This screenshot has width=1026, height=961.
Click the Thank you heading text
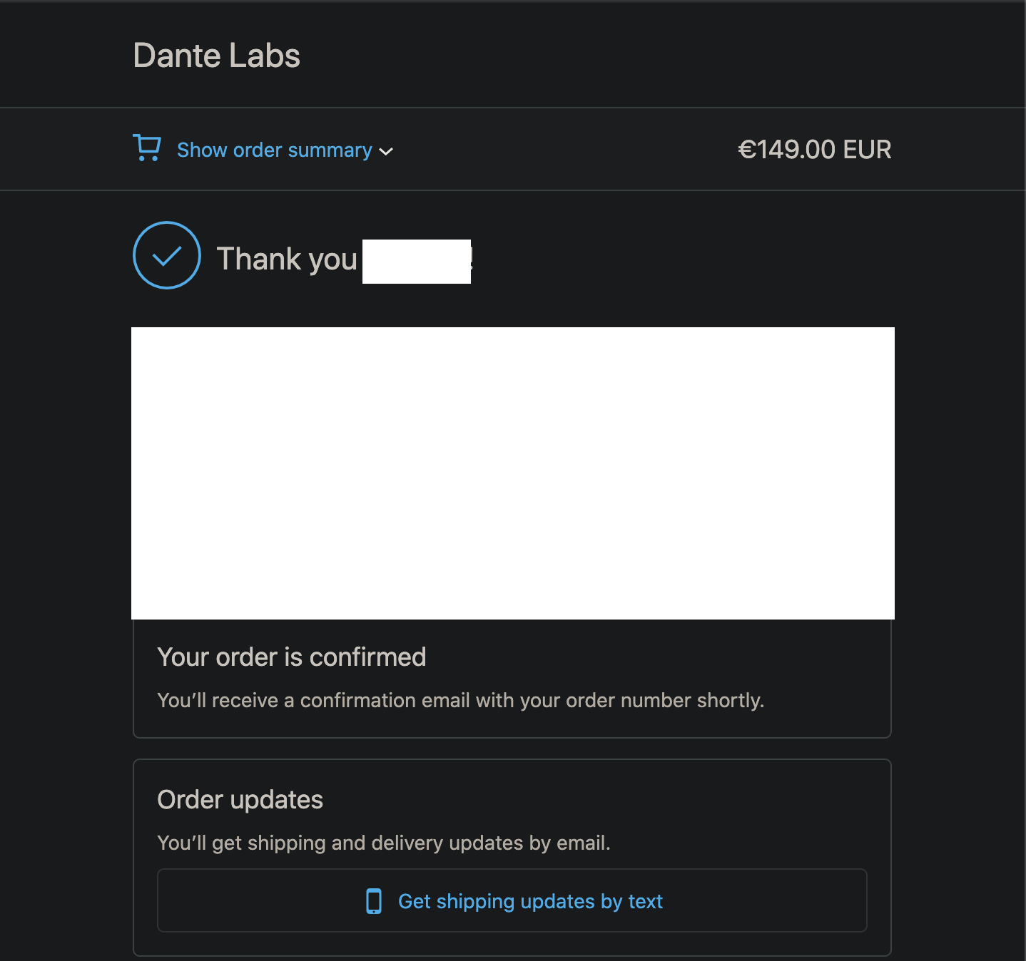[287, 259]
